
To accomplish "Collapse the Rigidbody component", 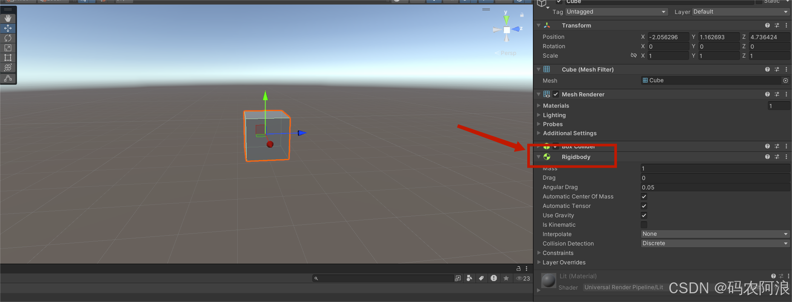I will point(539,157).
